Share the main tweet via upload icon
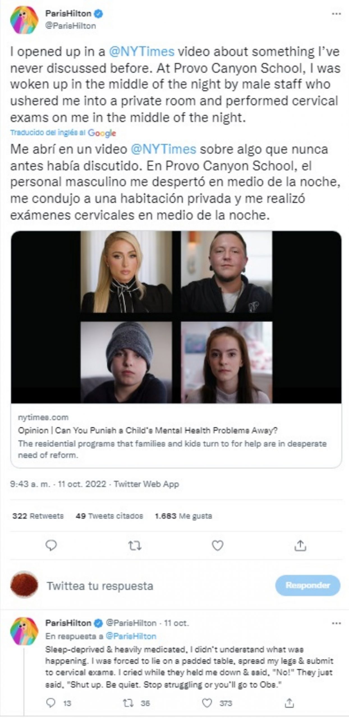 300,546
